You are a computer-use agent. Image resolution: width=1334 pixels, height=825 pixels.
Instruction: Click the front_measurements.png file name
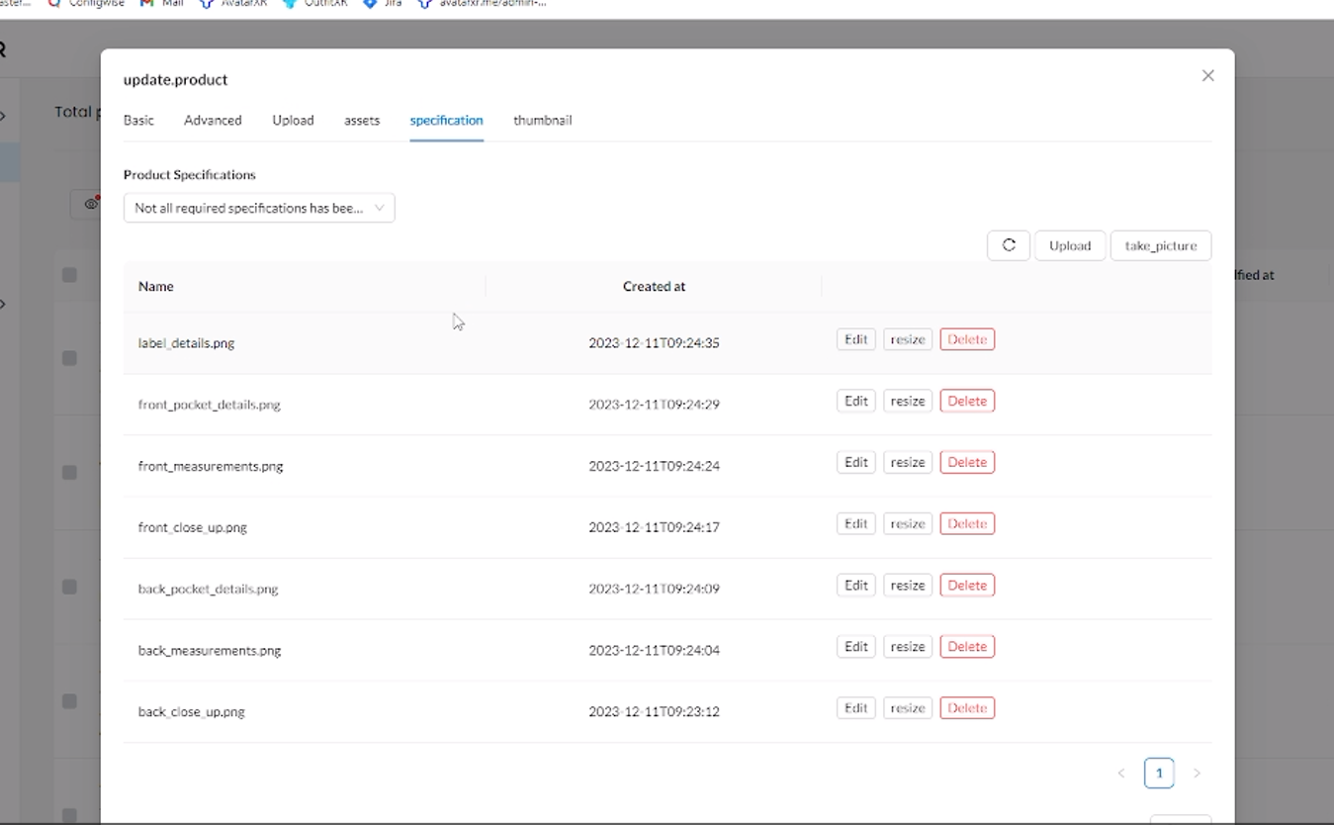tap(211, 466)
